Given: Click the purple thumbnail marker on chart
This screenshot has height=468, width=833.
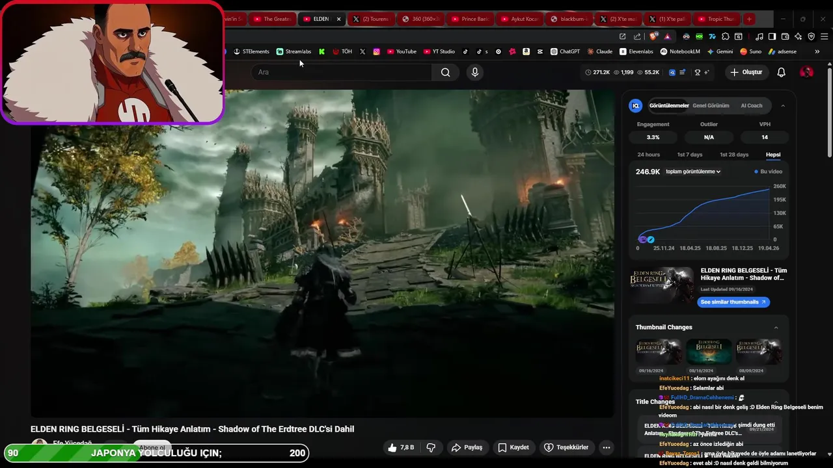Looking at the screenshot, I should tap(642, 239).
